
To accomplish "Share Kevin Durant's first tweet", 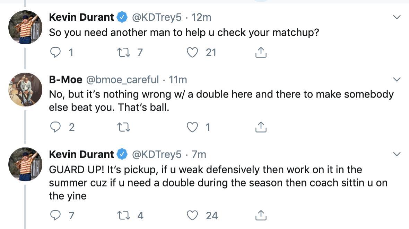I will tap(261, 52).
